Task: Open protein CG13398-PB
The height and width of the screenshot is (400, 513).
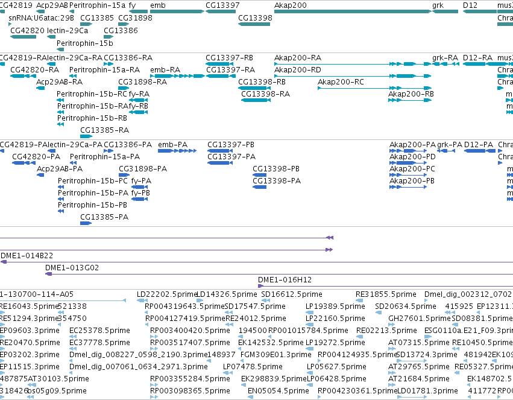Action: click(x=276, y=169)
